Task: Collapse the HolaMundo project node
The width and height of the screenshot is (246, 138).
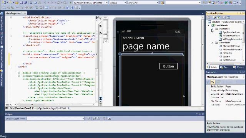Action: click(208, 25)
